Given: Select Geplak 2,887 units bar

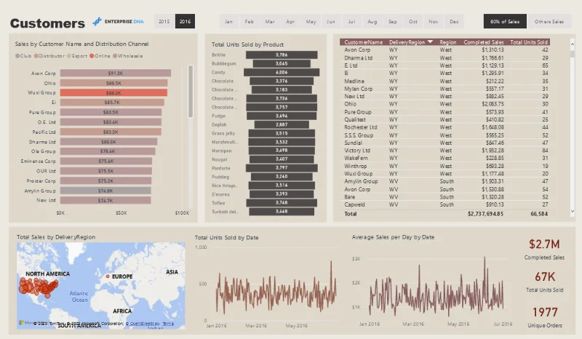Looking at the screenshot, I should [282, 124].
